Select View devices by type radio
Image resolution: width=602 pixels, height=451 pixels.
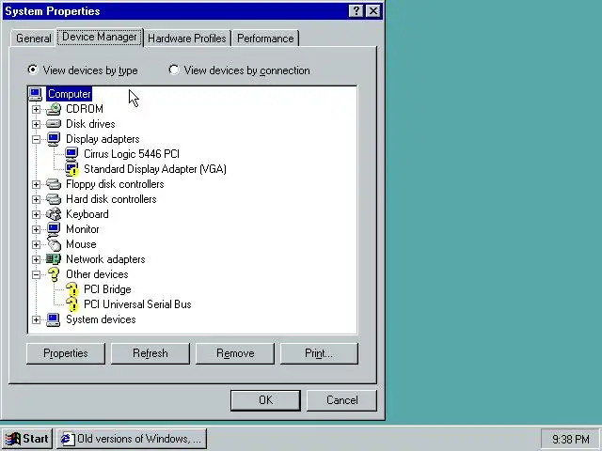click(x=33, y=70)
